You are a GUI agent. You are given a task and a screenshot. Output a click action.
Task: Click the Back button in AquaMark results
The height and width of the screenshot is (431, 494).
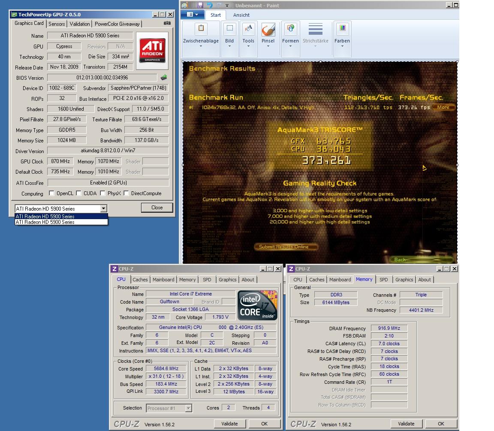point(422,259)
